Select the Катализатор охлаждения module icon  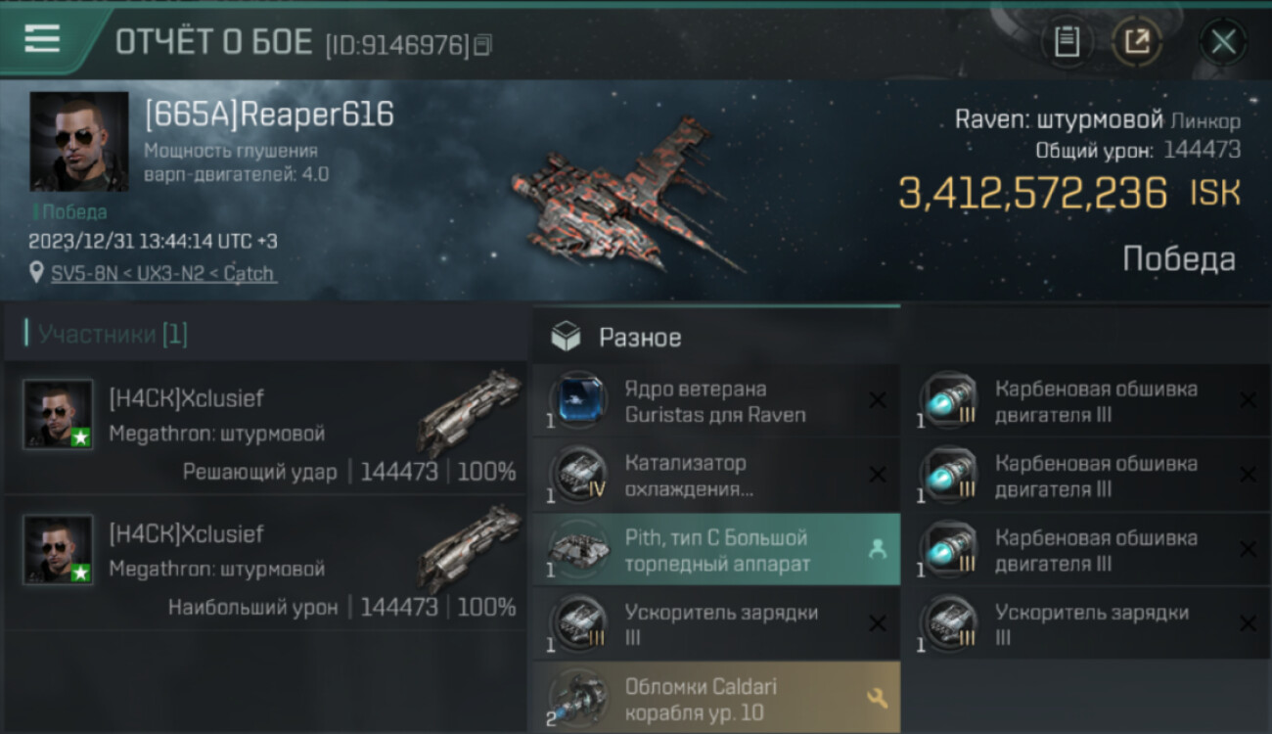pos(577,476)
